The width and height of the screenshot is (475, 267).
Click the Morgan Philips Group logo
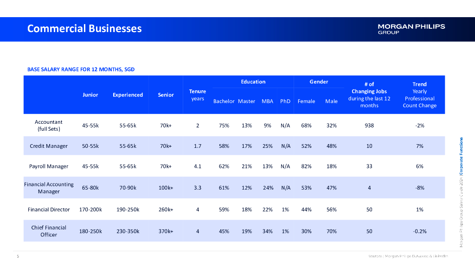411,29
